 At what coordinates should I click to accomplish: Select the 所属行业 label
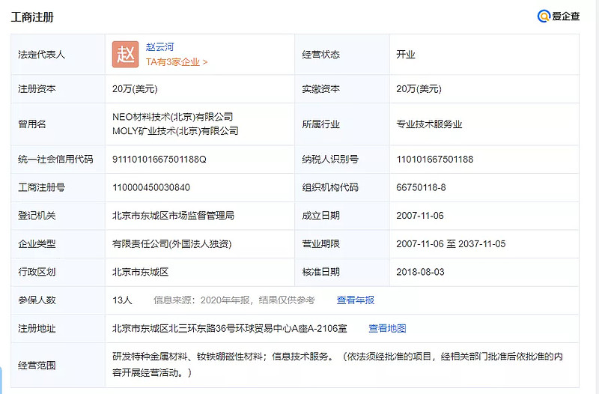[x=320, y=124]
